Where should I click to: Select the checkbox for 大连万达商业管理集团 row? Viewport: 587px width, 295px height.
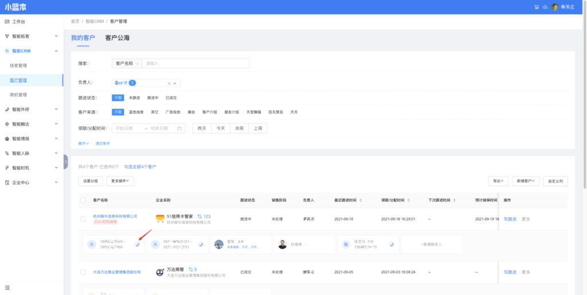point(83,272)
